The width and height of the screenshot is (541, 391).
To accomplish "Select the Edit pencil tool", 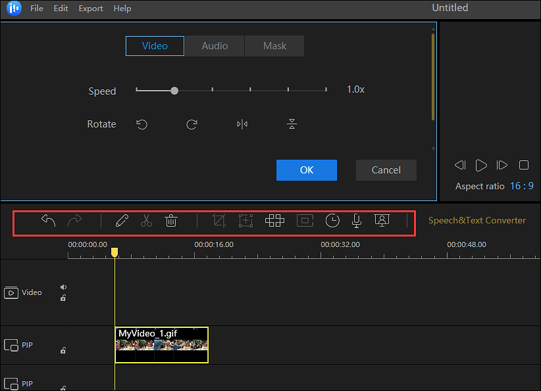I will pos(122,221).
